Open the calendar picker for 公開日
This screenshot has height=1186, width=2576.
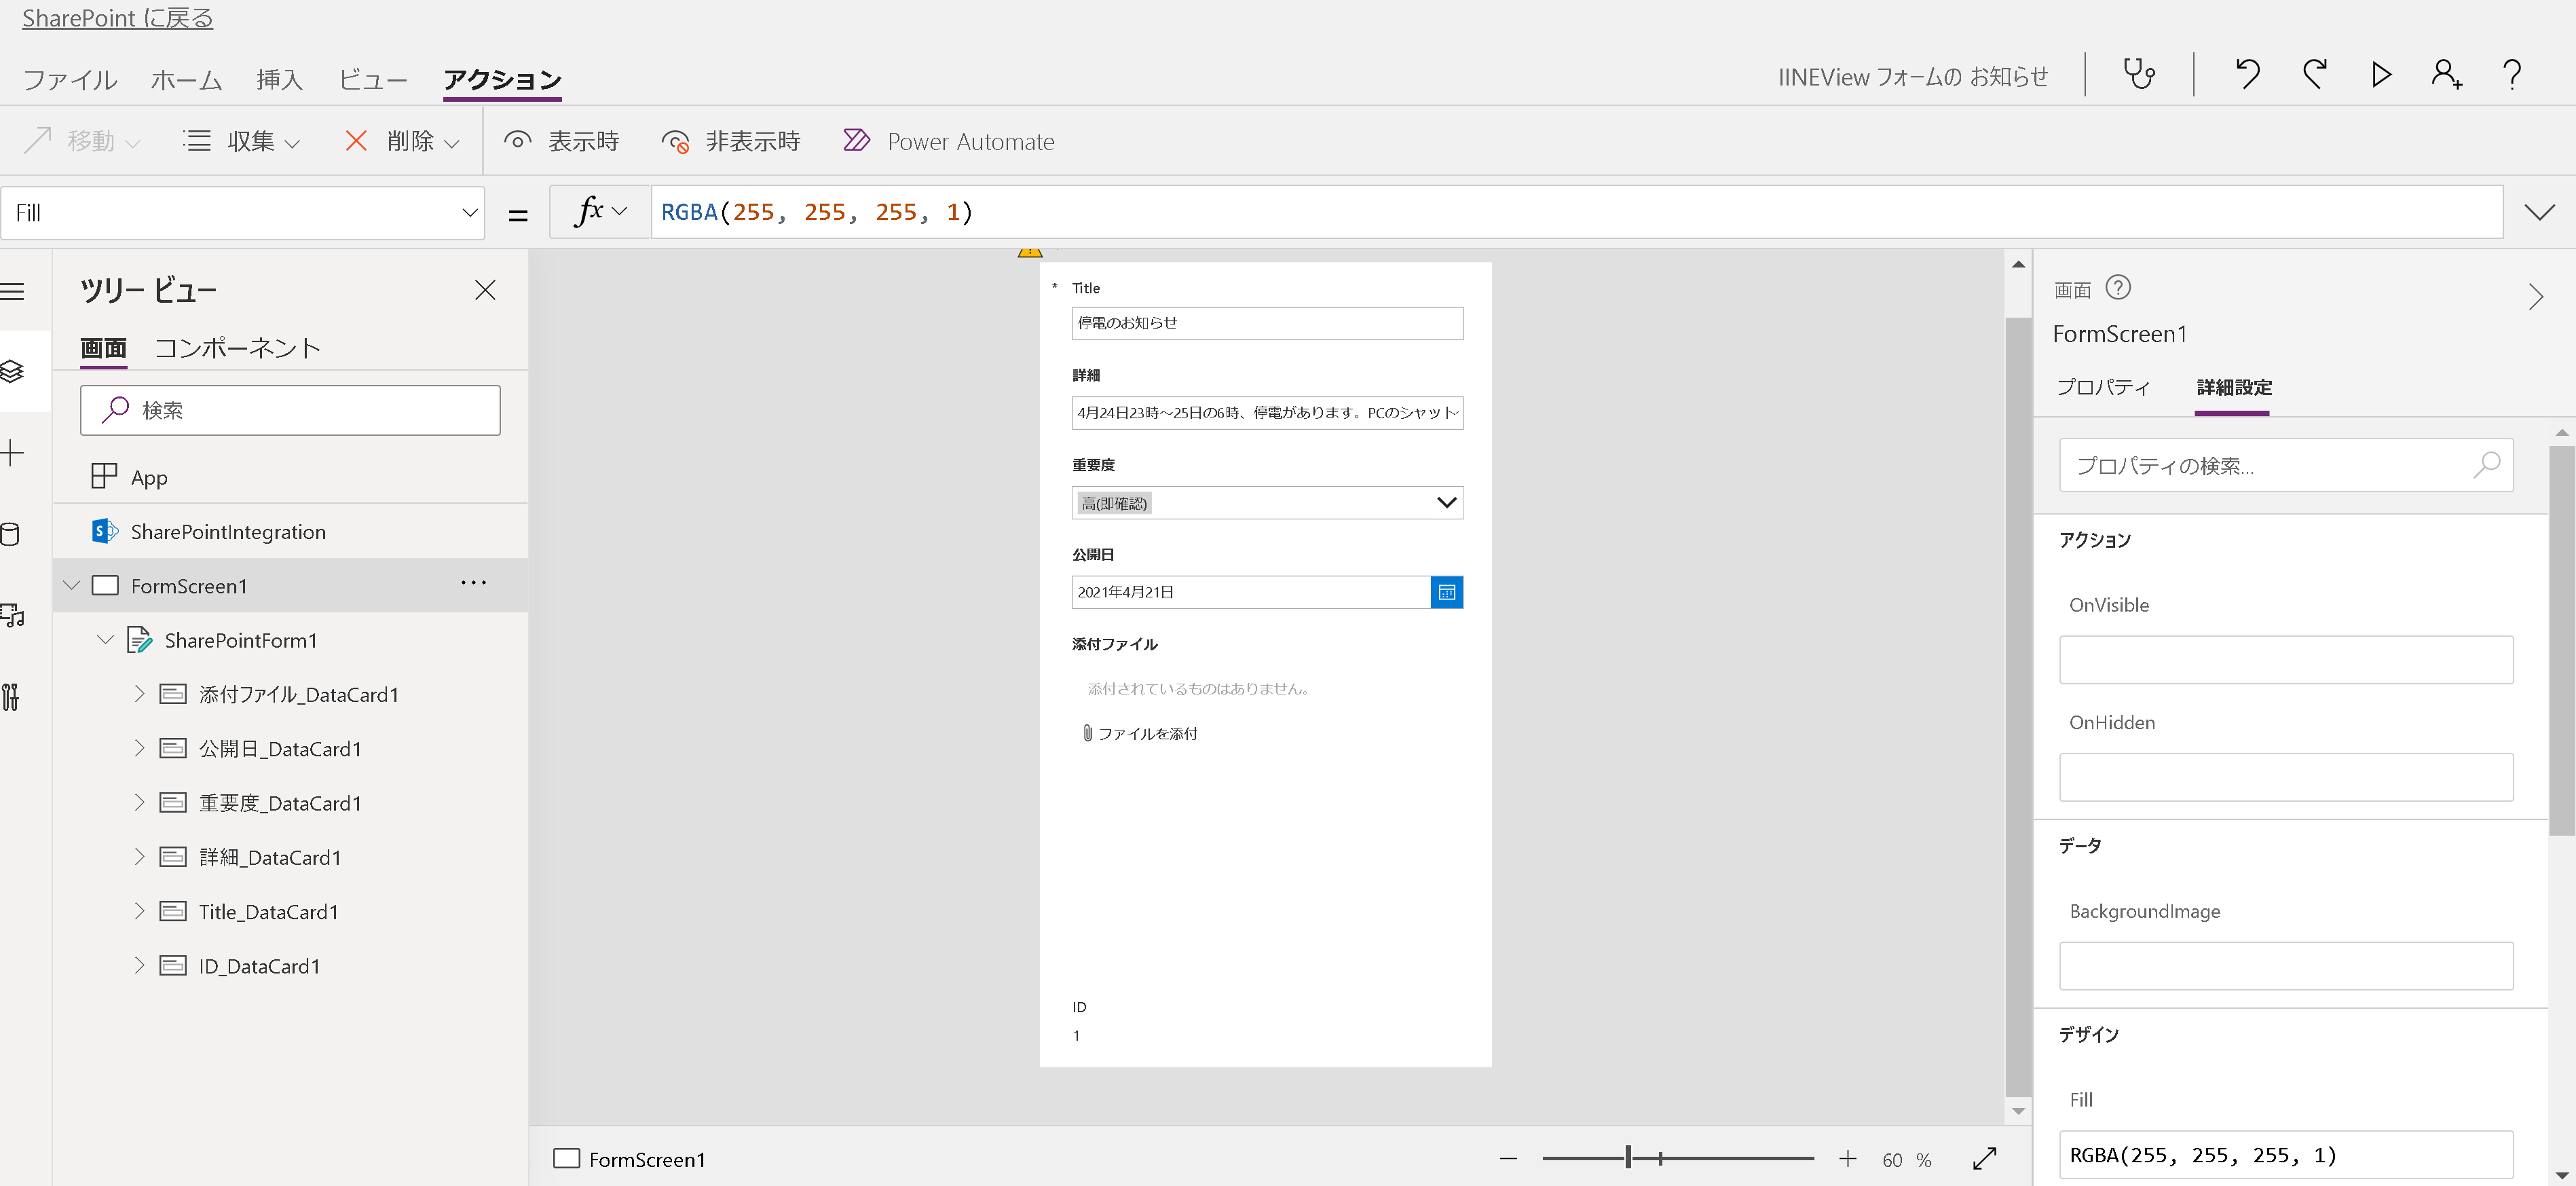point(1446,592)
